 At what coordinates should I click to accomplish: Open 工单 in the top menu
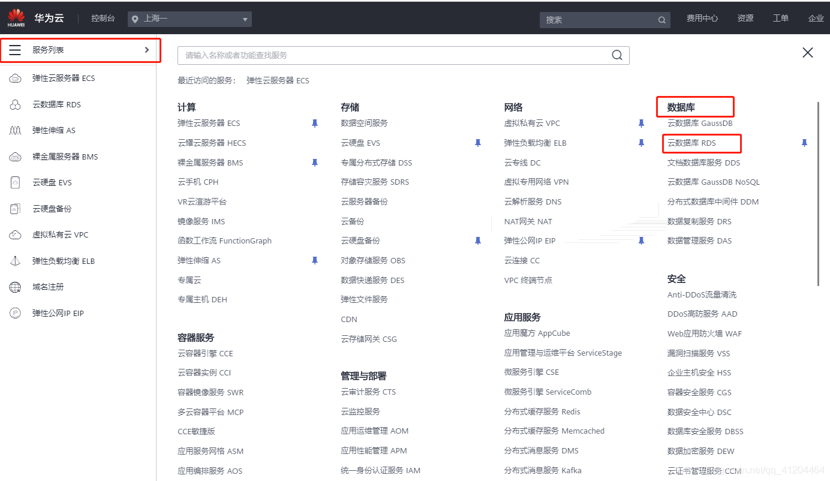click(x=781, y=19)
